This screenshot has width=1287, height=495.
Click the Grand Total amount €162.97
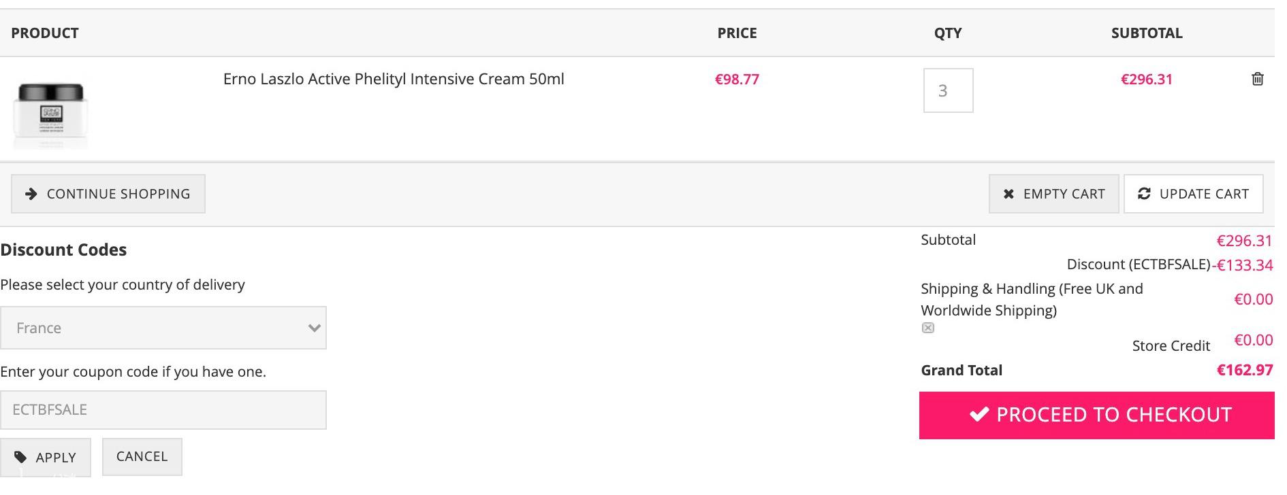coord(1245,370)
